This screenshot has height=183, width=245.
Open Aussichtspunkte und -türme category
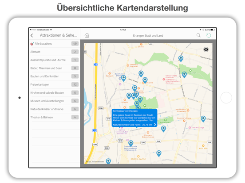click(55, 60)
